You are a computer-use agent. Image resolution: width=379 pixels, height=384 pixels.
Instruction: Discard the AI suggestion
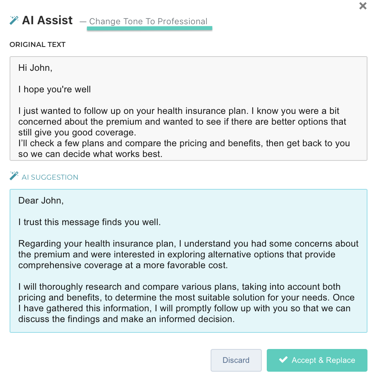coord(236,360)
